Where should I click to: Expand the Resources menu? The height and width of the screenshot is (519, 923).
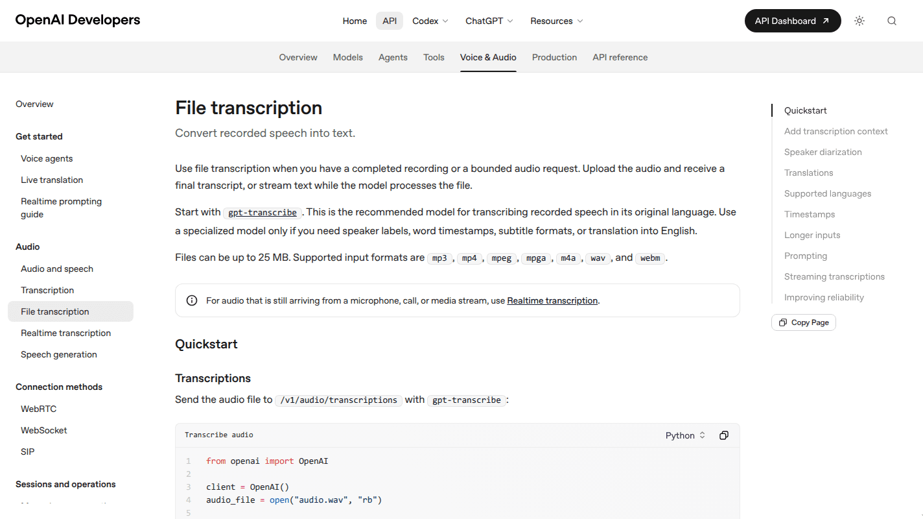[x=557, y=21]
